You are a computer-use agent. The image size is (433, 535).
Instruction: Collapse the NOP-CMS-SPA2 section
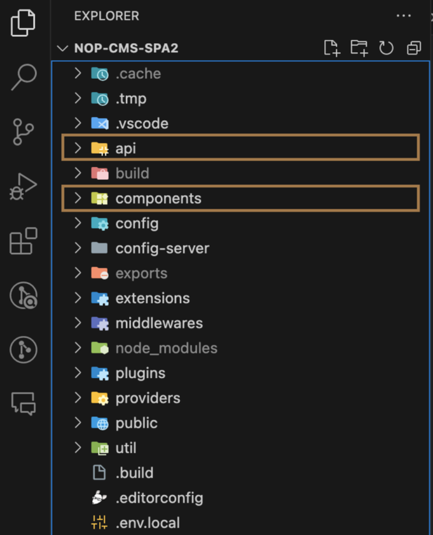tap(63, 48)
